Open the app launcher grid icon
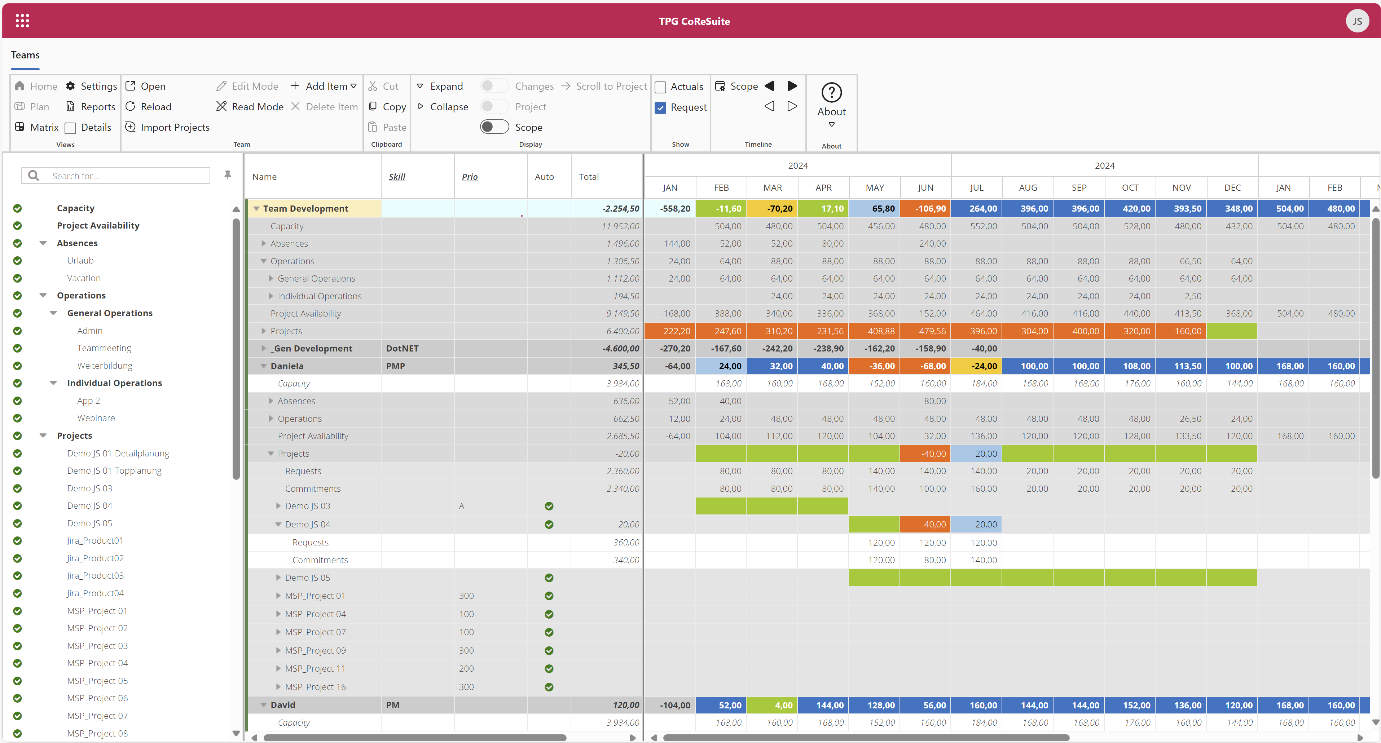Image resolution: width=1381 pixels, height=743 pixels. tap(22, 21)
